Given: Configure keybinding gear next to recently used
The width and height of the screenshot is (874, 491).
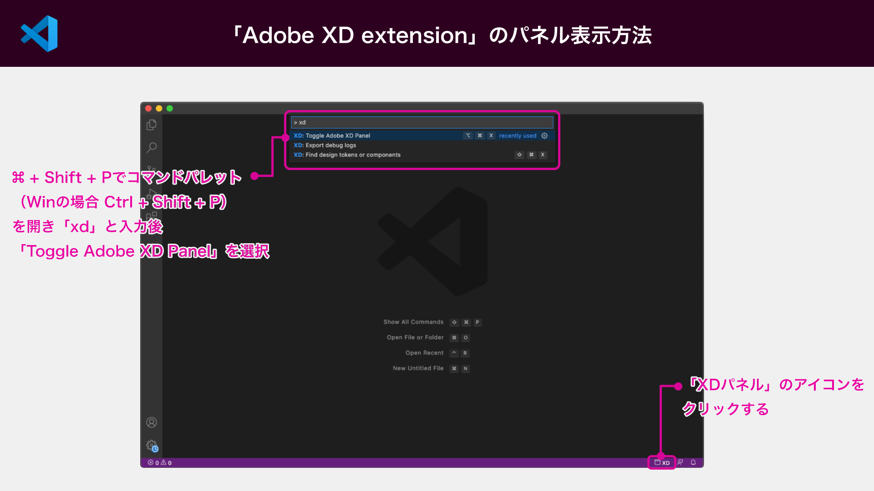Looking at the screenshot, I should (544, 135).
